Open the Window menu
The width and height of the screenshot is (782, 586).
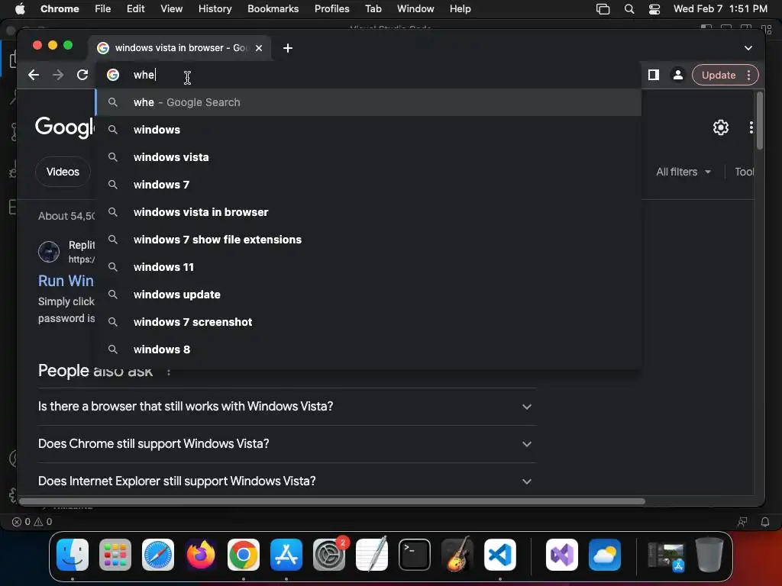(x=415, y=8)
